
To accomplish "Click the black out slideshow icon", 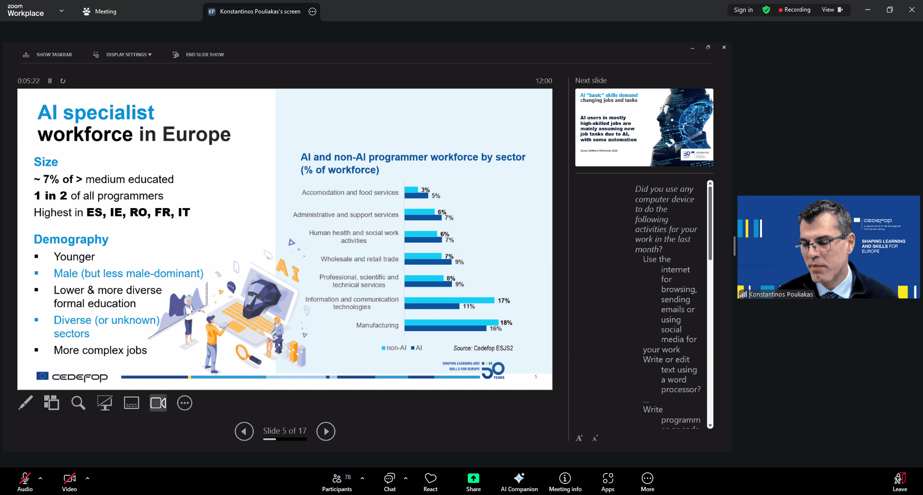I will tap(104, 403).
